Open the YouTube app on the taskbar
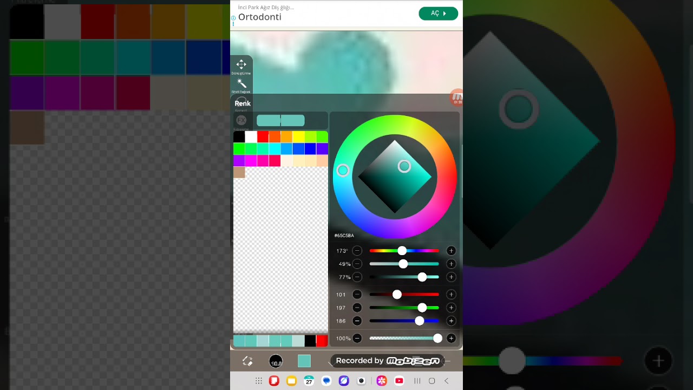Screen dimensions: 693x390 (399, 381)
